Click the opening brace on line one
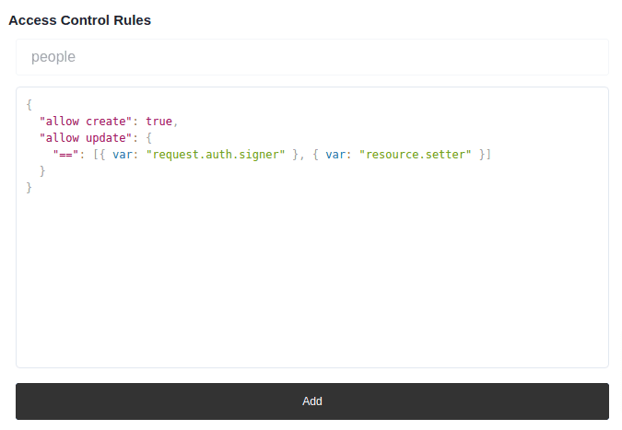Viewport: 622px width, 430px height. (29, 105)
